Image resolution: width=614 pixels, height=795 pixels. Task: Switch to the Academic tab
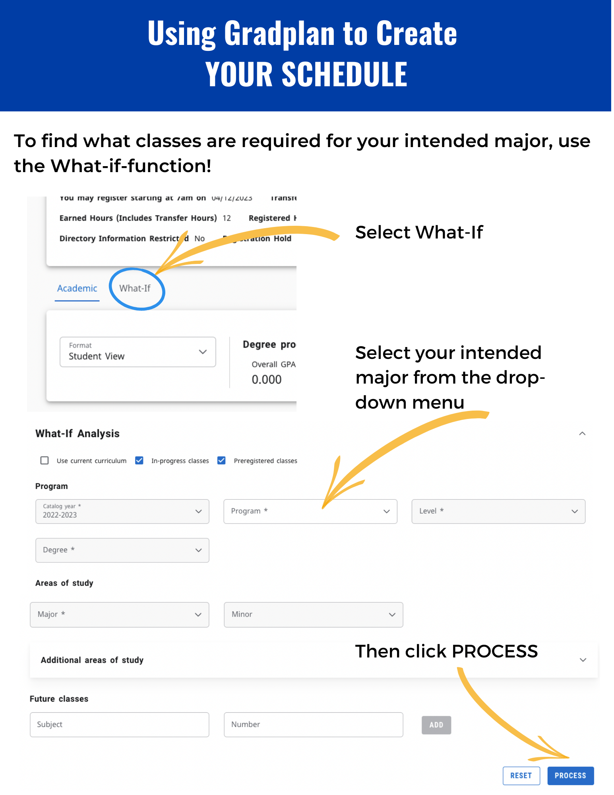pyautogui.click(x=77, y=288)
